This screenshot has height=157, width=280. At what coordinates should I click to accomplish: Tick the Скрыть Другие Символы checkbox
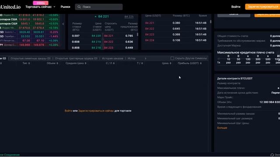[172, 58]
